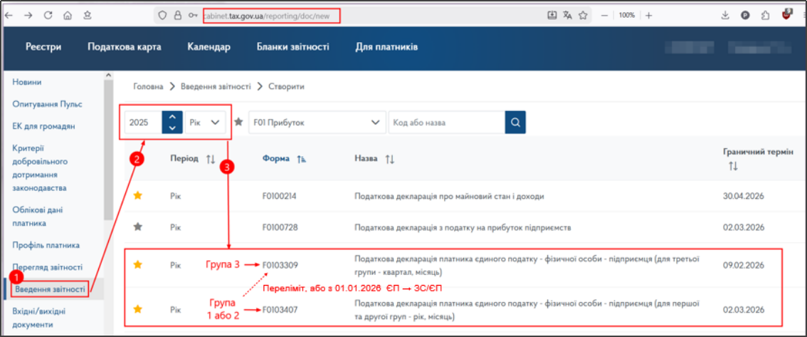Screen dimensions: 807x337
Task: Click the key saved-logins icon in address bar
Action: (x=193, y=16)
